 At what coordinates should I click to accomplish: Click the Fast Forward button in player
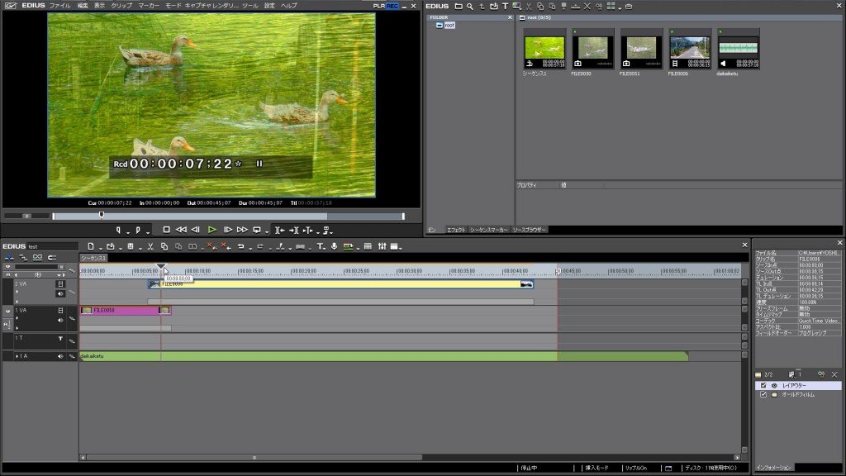coord(242,230)
